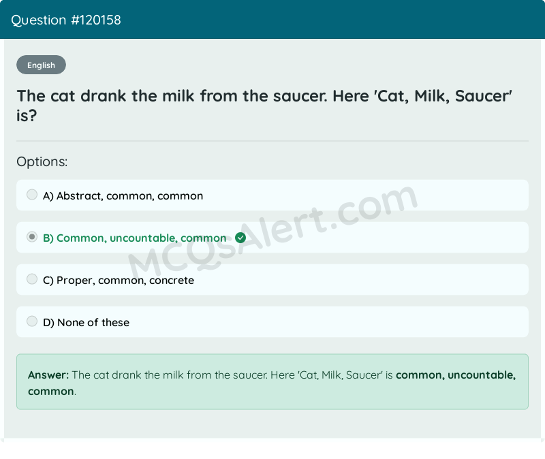This screenshot has width=545, height=459.
Task: Click the bold 'common, uncountable, common' answer text
Action: pyautogui.click(x=457, y=375)
